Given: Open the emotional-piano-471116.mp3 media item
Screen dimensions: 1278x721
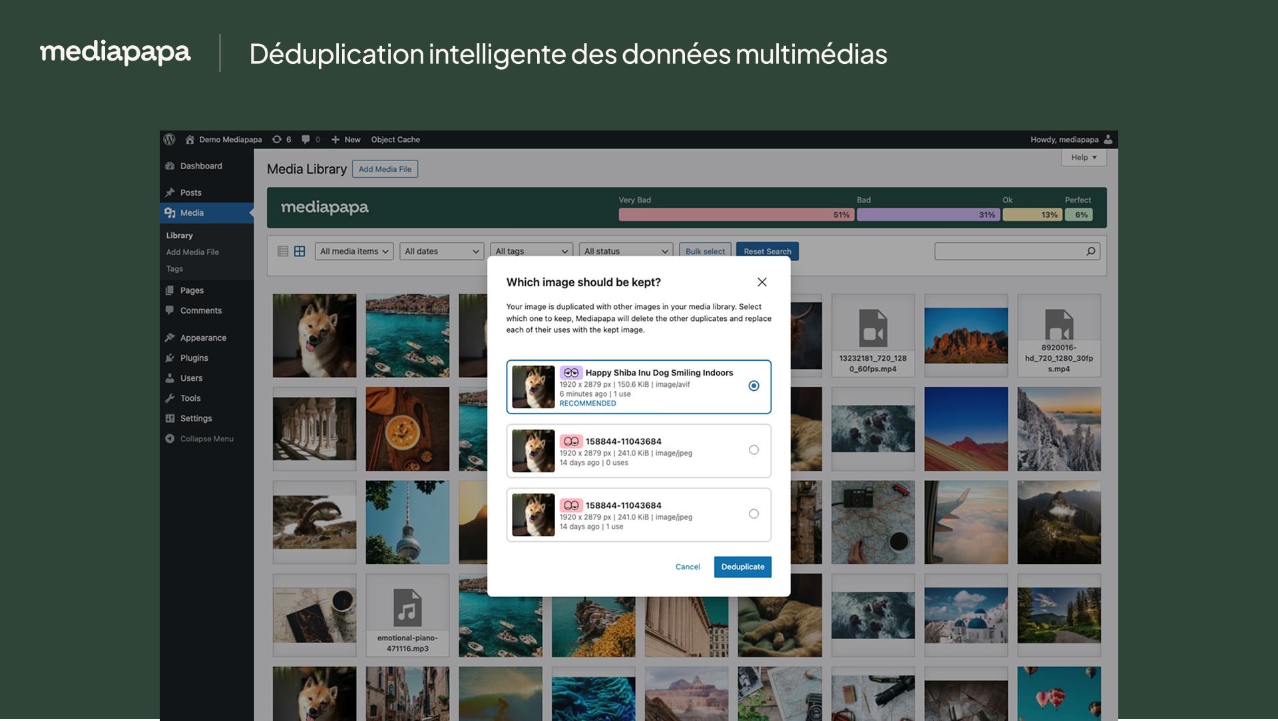Looking at the screenshot, I should point(407,614).
